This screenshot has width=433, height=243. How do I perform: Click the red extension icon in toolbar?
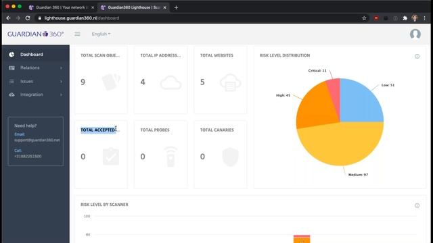coord(376,18)
